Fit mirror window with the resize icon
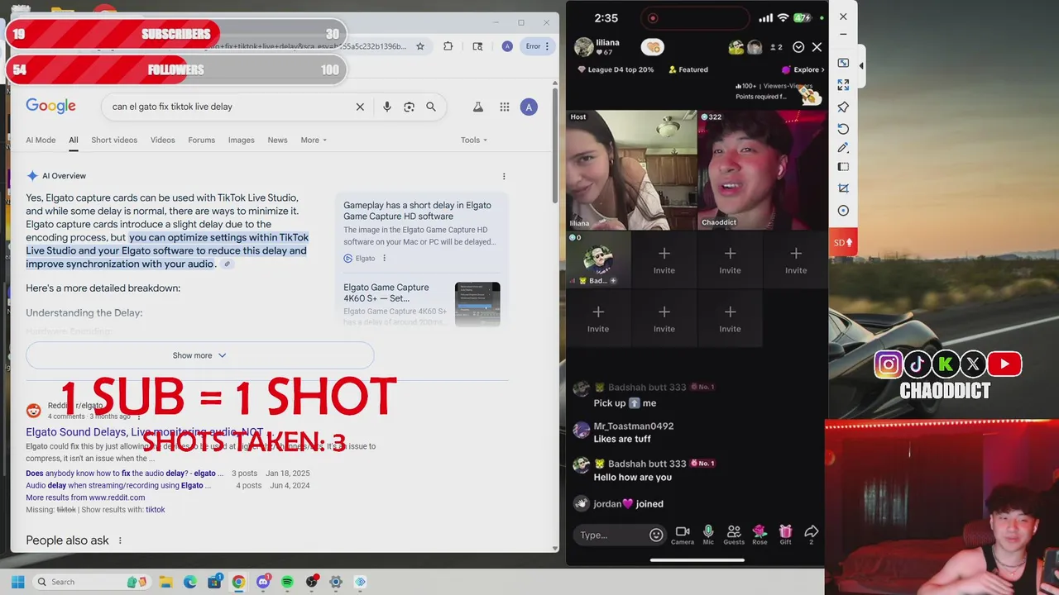This screenshot has width=1059, height=595. (x=843, y=63)
